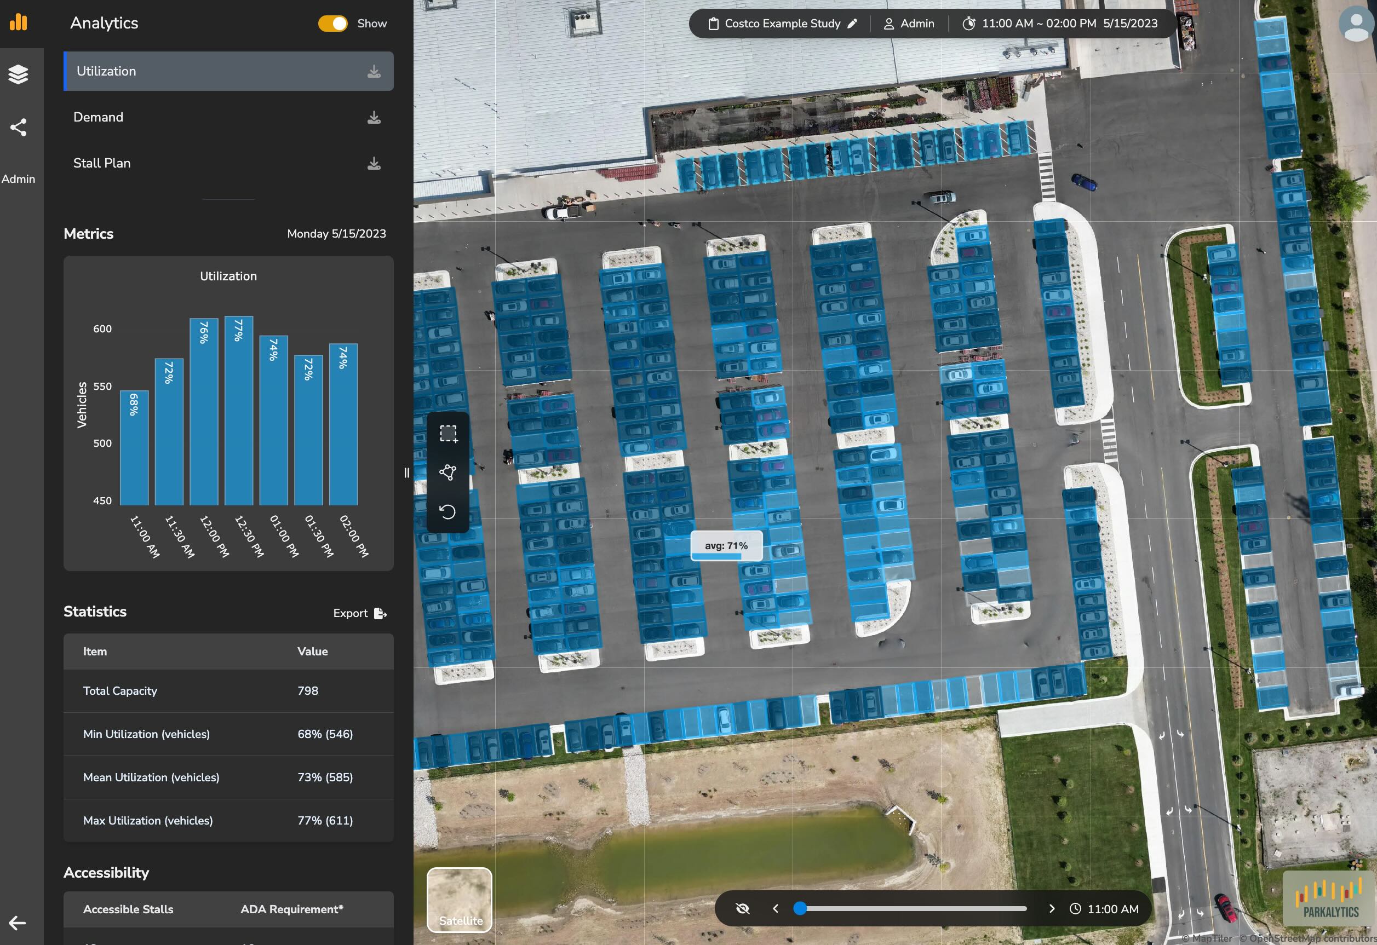
Task: Switch to the Demand analytics view
Action: [99, 117]
